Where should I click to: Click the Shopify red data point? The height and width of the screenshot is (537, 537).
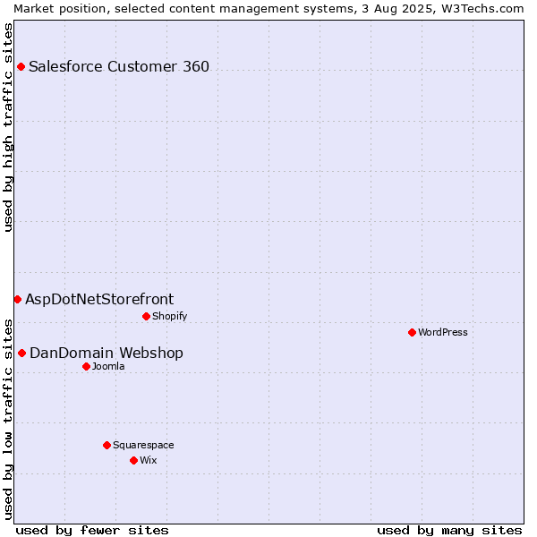(146, 317)
